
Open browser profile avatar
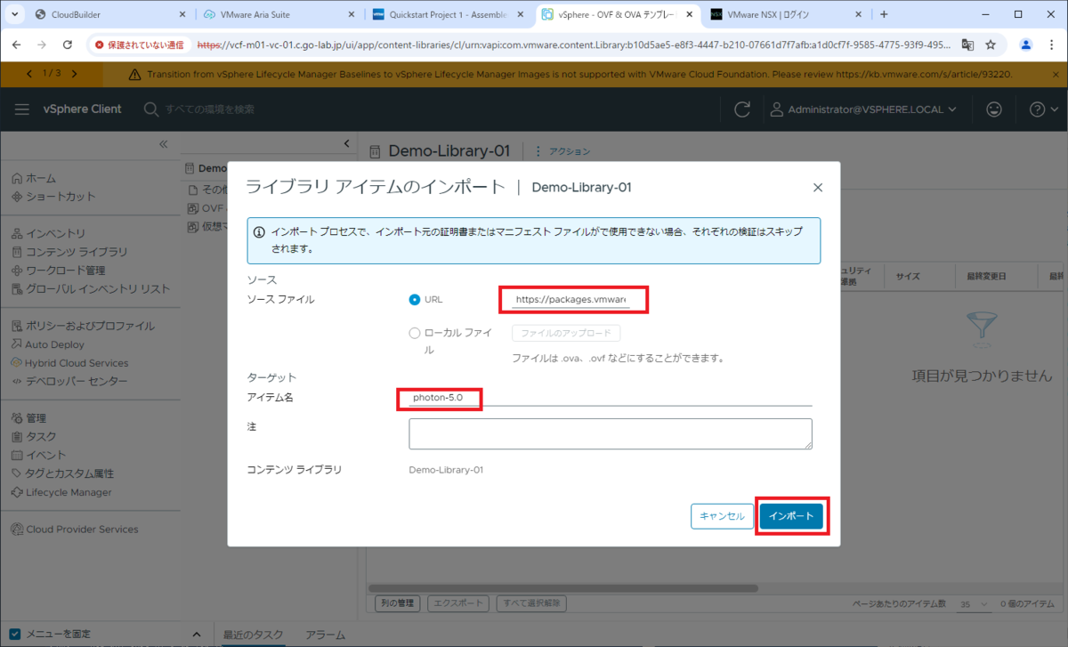(x=1026, y=44)
